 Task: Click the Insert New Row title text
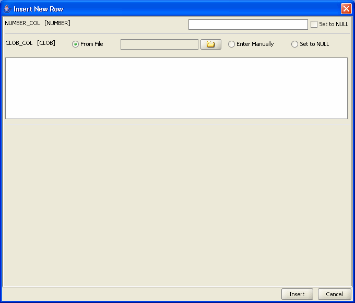(x=38, y=9)
